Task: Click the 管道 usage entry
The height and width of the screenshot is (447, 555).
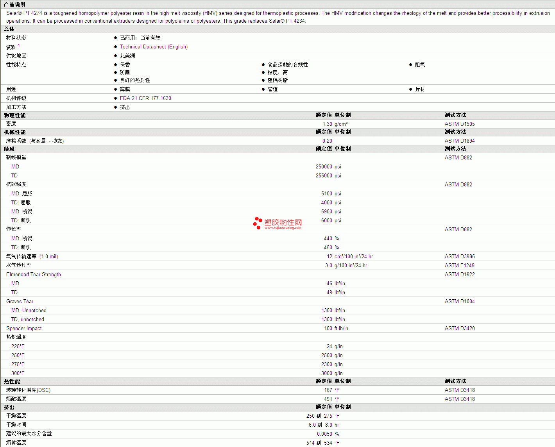Action: pyautogui.click(x=272, y=89)
